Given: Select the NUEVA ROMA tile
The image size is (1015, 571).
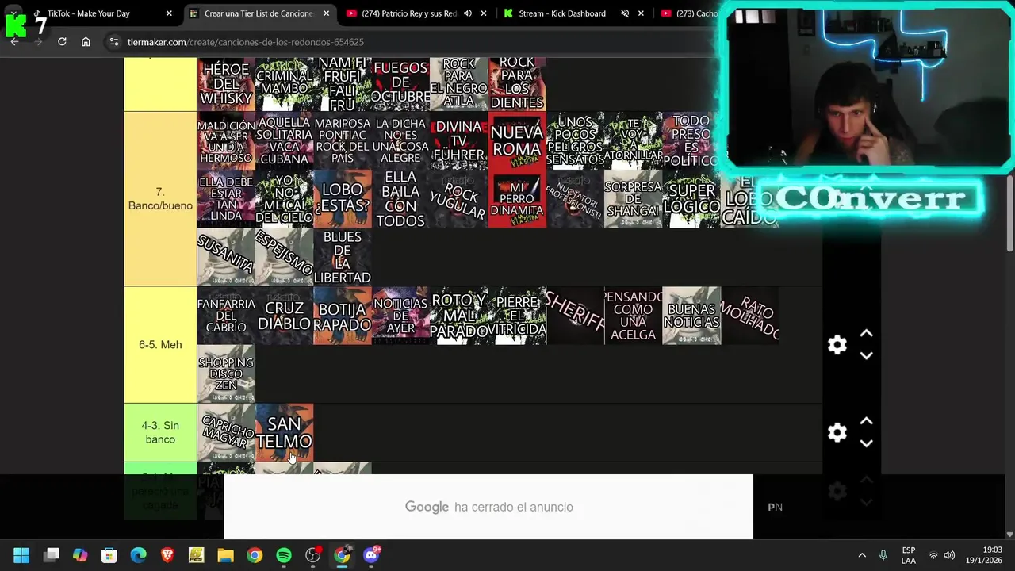Looking at the screenshot, I should [x=517, y=140].
